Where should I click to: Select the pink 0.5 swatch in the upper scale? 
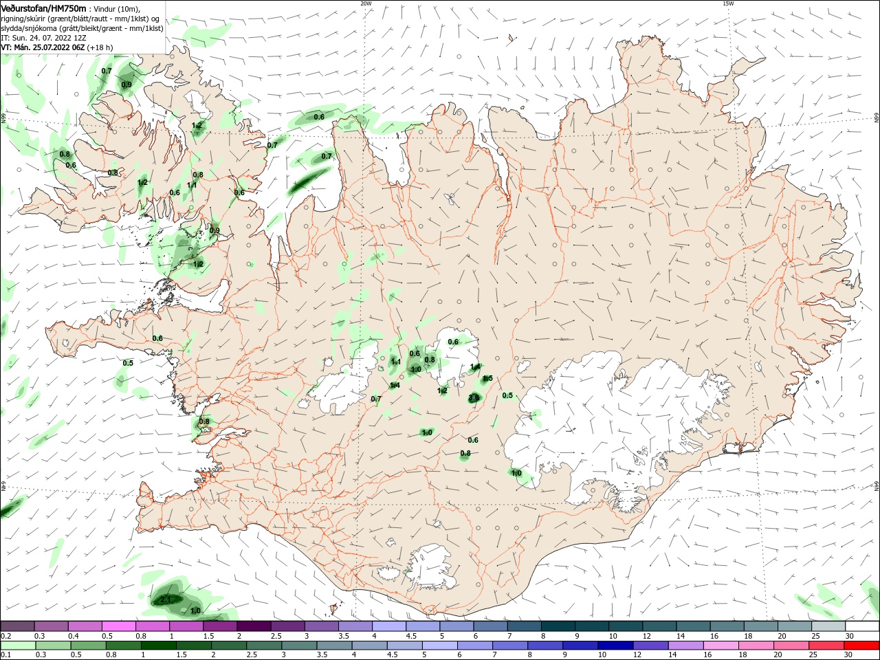118,626
